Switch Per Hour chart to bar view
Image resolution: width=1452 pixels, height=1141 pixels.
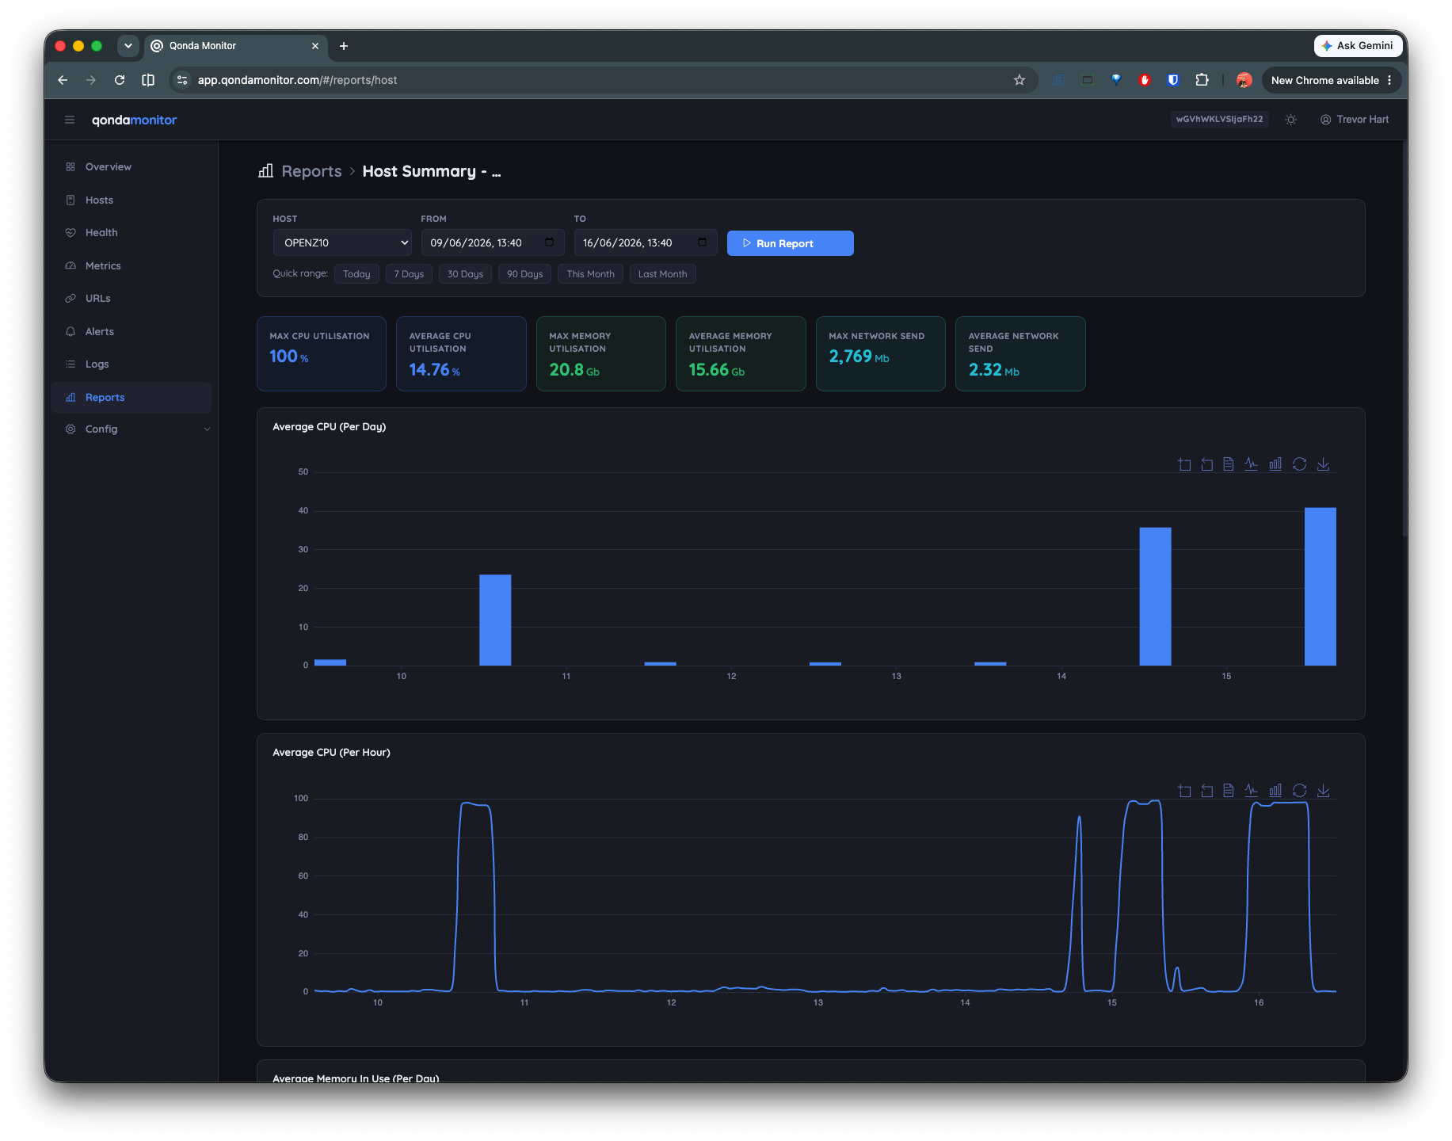(1275, 791)
